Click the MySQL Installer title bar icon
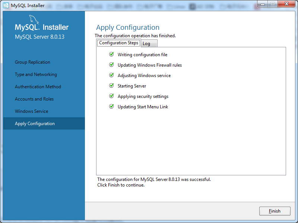298x223 pixels. click(6, 5)
